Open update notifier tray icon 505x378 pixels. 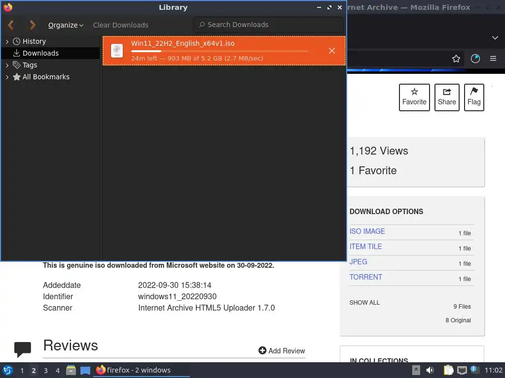(474, 370)
